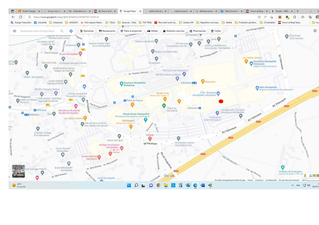Screen dimensions: 319x225
Task: Open the Calculator from the taskbar
Action: tap(180, 185)
